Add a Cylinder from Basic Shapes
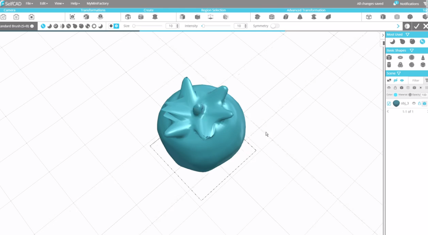Image resolution: width=428 pixels, height=235 pixels. click(x=389, y=65)
